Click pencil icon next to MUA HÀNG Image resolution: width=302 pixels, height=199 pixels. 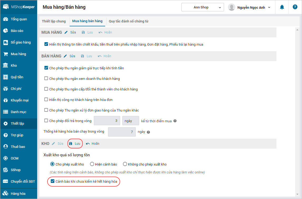(x=66, y=32)
